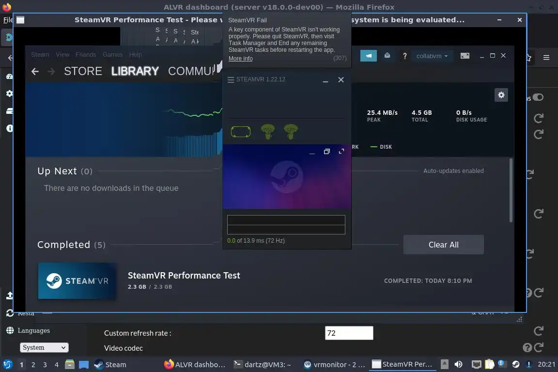Image resolution: width=558 pixels, height=372 pixels.
Task: Open the Games menu in Steam
Action: pyautogui.click(x=112, y=54)
